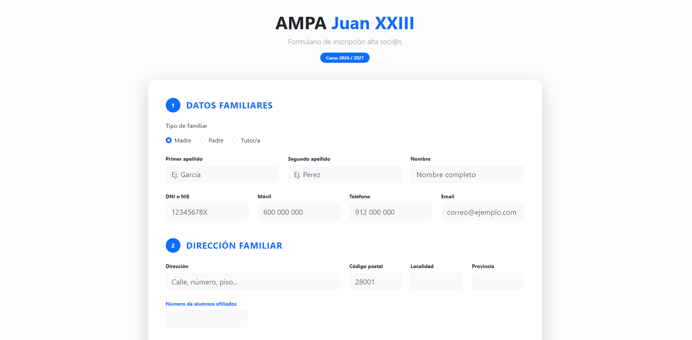
Task: Click the Provincia field
Action: 498,282
